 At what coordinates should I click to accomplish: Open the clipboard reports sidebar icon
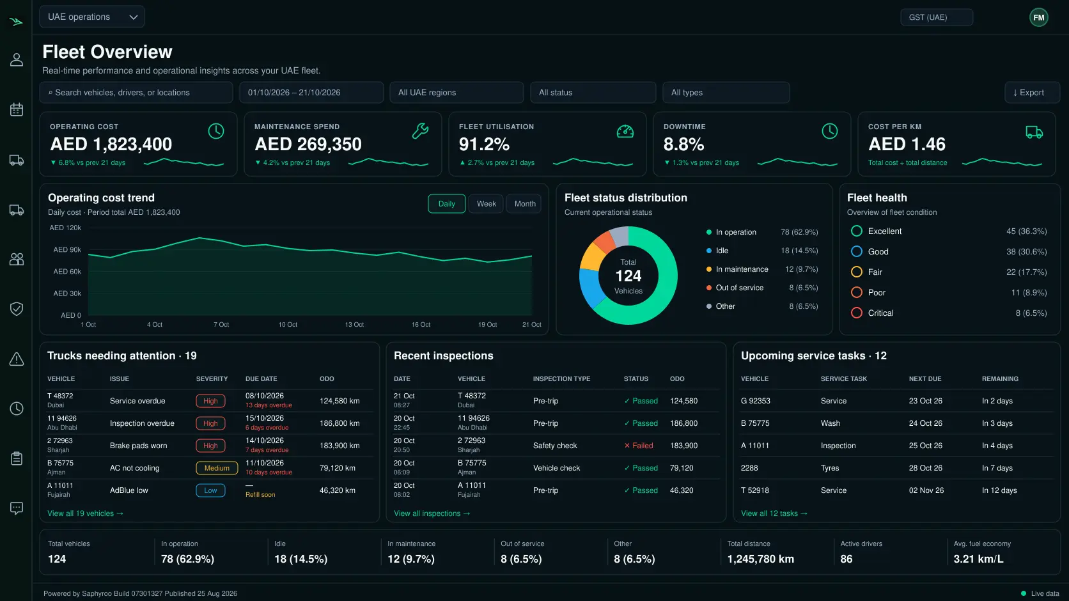click(x=17, y=458)
